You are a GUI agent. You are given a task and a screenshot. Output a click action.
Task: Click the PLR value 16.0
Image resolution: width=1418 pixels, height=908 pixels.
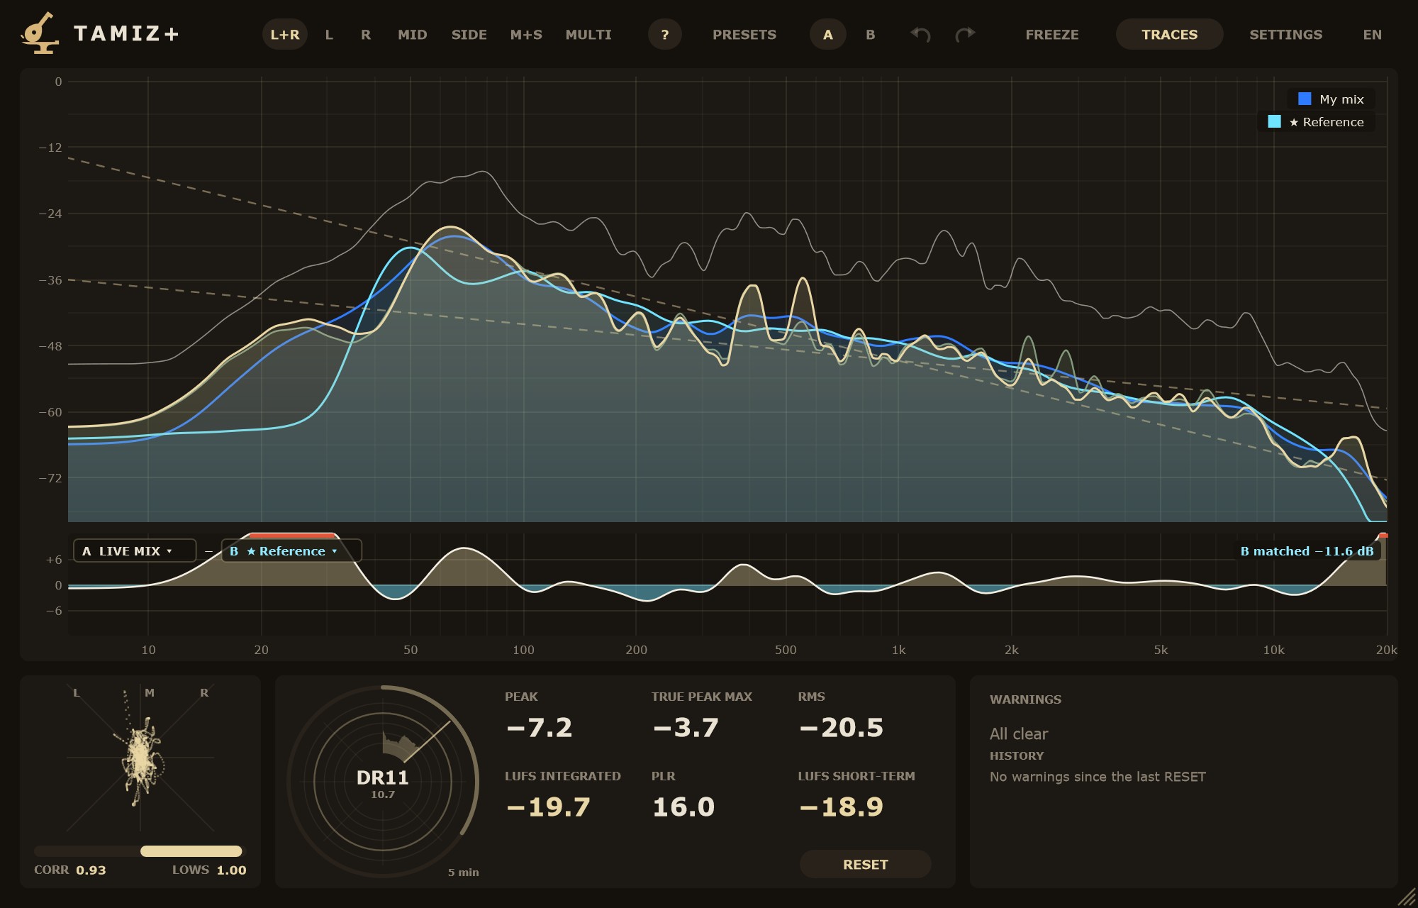click(x=683, y=807)
